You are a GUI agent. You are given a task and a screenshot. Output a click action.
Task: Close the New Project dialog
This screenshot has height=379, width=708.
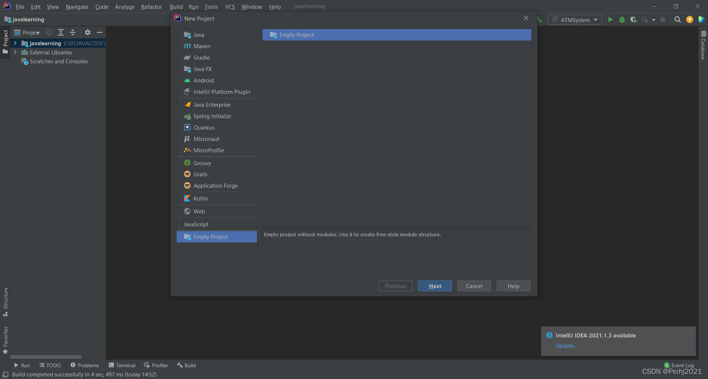[526, 18]
